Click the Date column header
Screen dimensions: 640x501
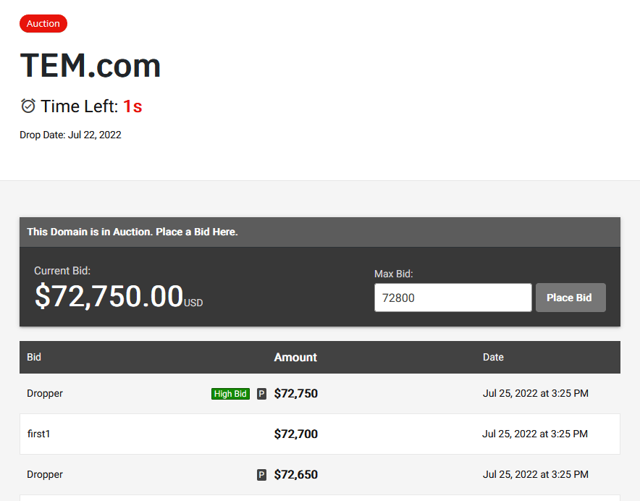pyautogui.click(x=493, y=357)
